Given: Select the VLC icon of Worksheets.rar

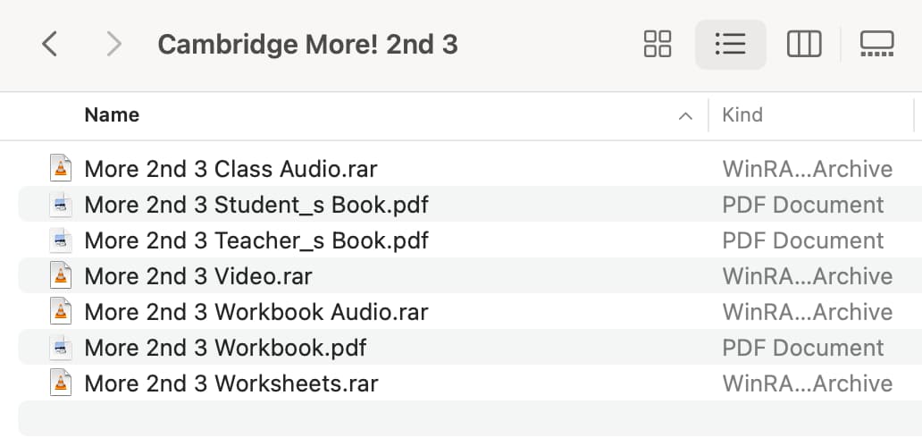Looking at the screenshot, I should click(61, 383).
